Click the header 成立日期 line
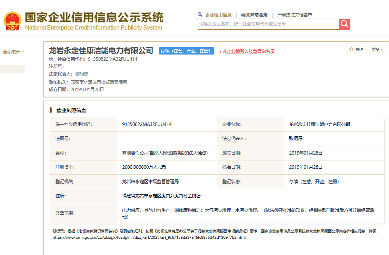The height and width of the screenshot is (255, 389). pos(77,89)
